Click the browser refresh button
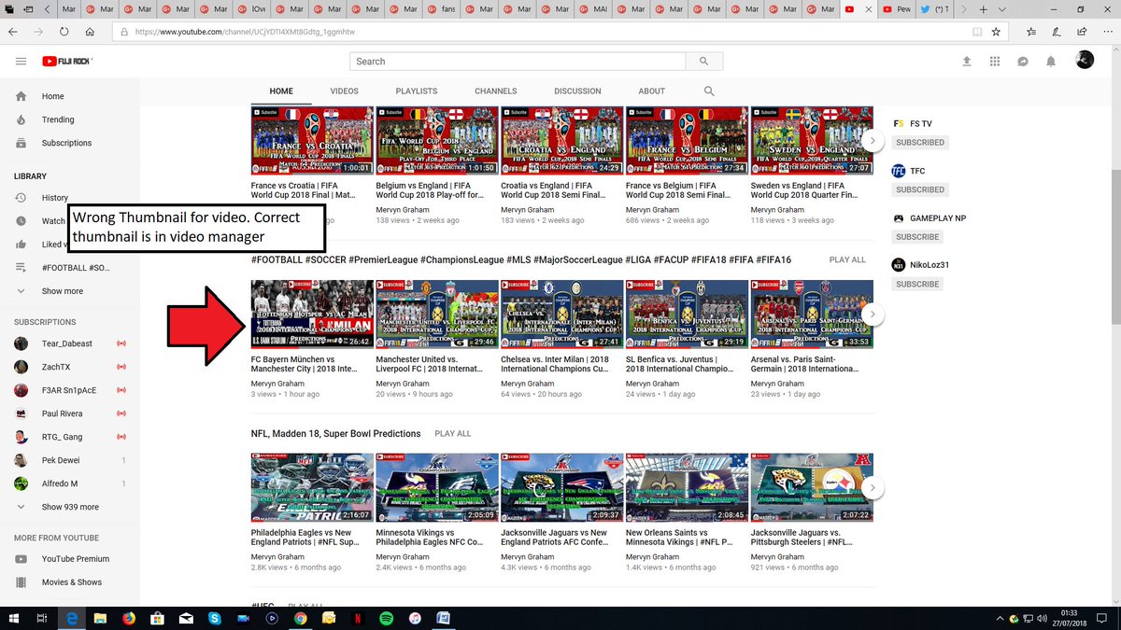Viewport: 1121px width, 630px height. tap(64, 31)
